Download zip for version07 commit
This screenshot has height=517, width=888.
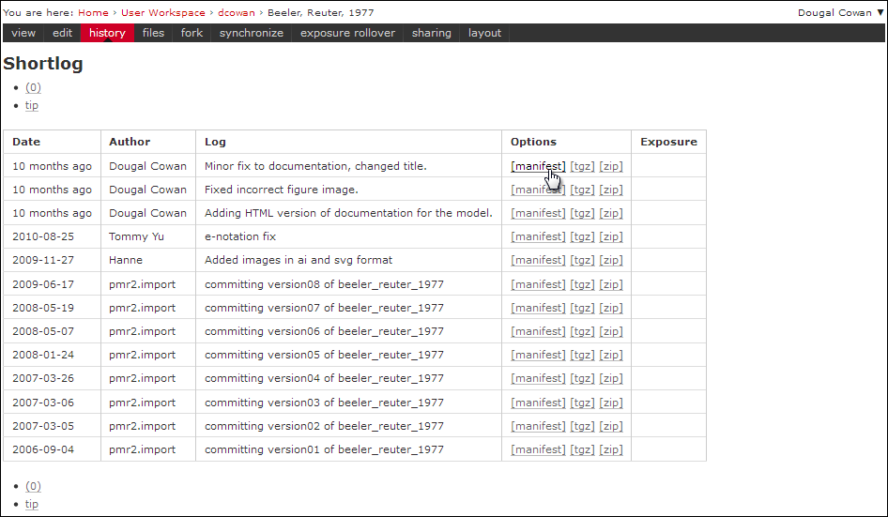point(611,308)
